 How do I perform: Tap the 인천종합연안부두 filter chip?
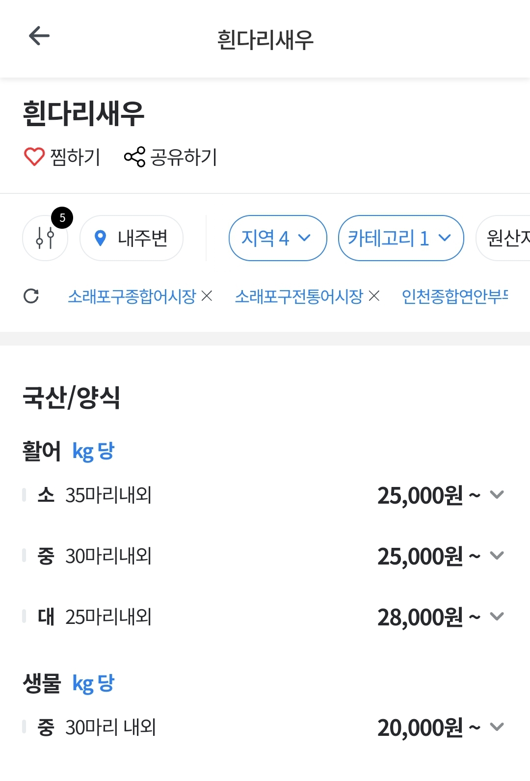(455, 296)
